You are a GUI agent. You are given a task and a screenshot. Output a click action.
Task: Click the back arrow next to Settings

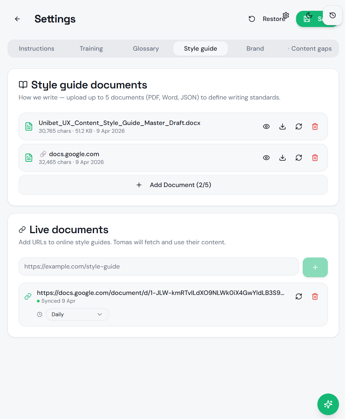click(17, 19)
